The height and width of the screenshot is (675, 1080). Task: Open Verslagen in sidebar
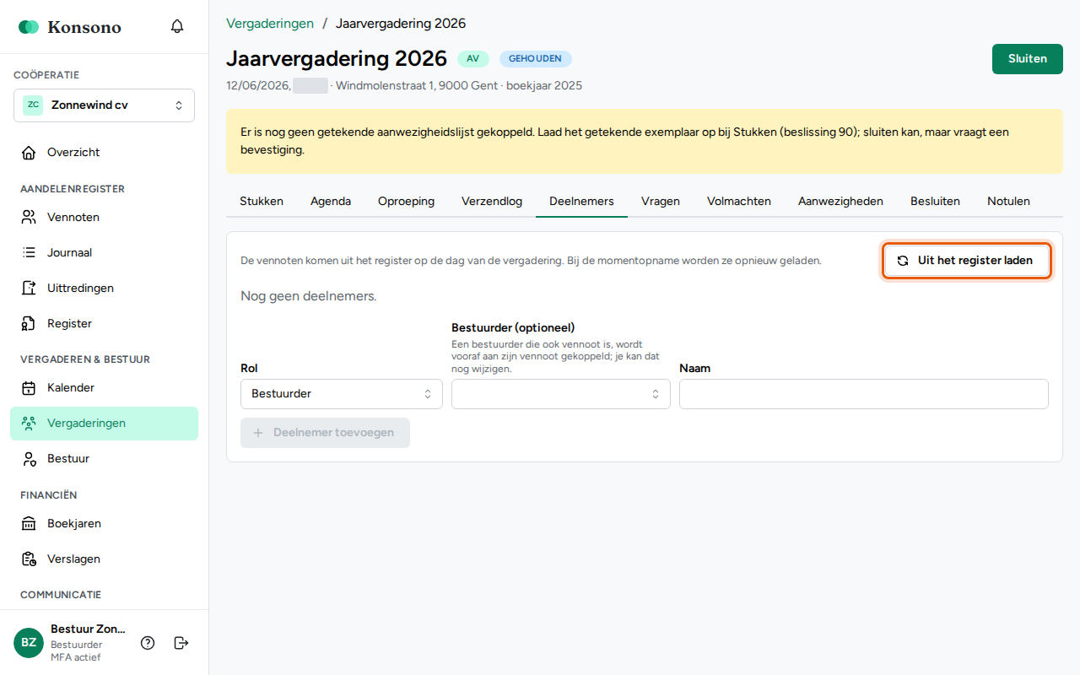point(104,559)
